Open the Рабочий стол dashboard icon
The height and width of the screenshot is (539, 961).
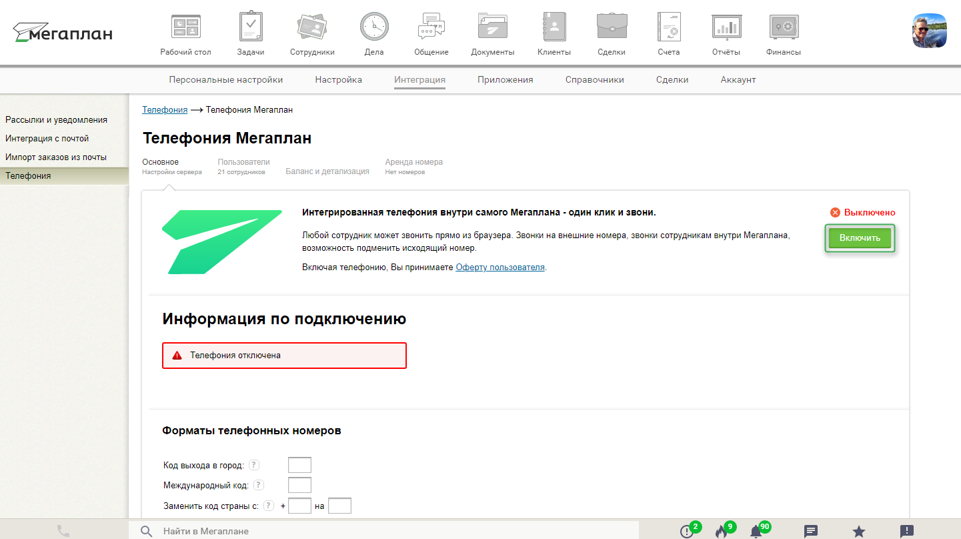click(x=185, y=27)
